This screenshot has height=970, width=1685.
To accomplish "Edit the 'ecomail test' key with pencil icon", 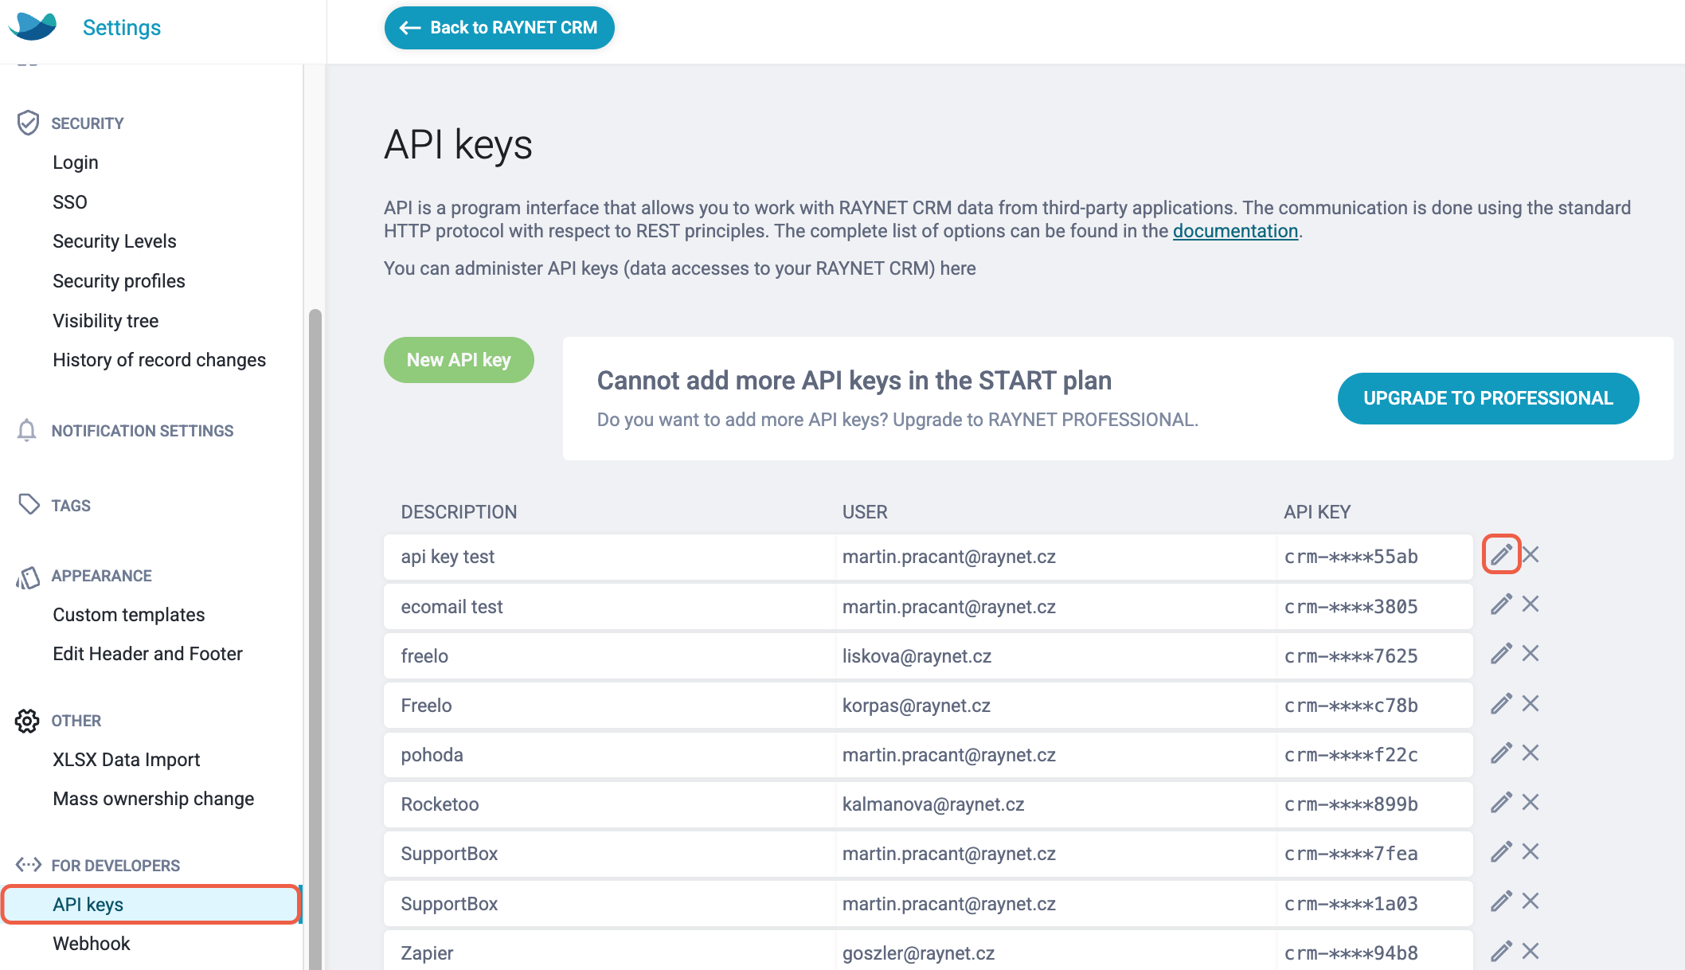I will tap(1501, 604).
